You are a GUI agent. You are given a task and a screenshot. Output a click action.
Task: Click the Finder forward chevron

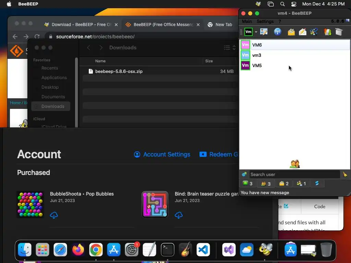click(x=101, y=48)
